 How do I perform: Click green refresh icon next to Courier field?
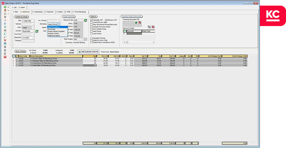(37, 31)
